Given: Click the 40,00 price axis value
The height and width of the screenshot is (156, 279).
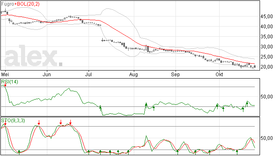Looking at the screenshot, I should (x=267, y=27).
